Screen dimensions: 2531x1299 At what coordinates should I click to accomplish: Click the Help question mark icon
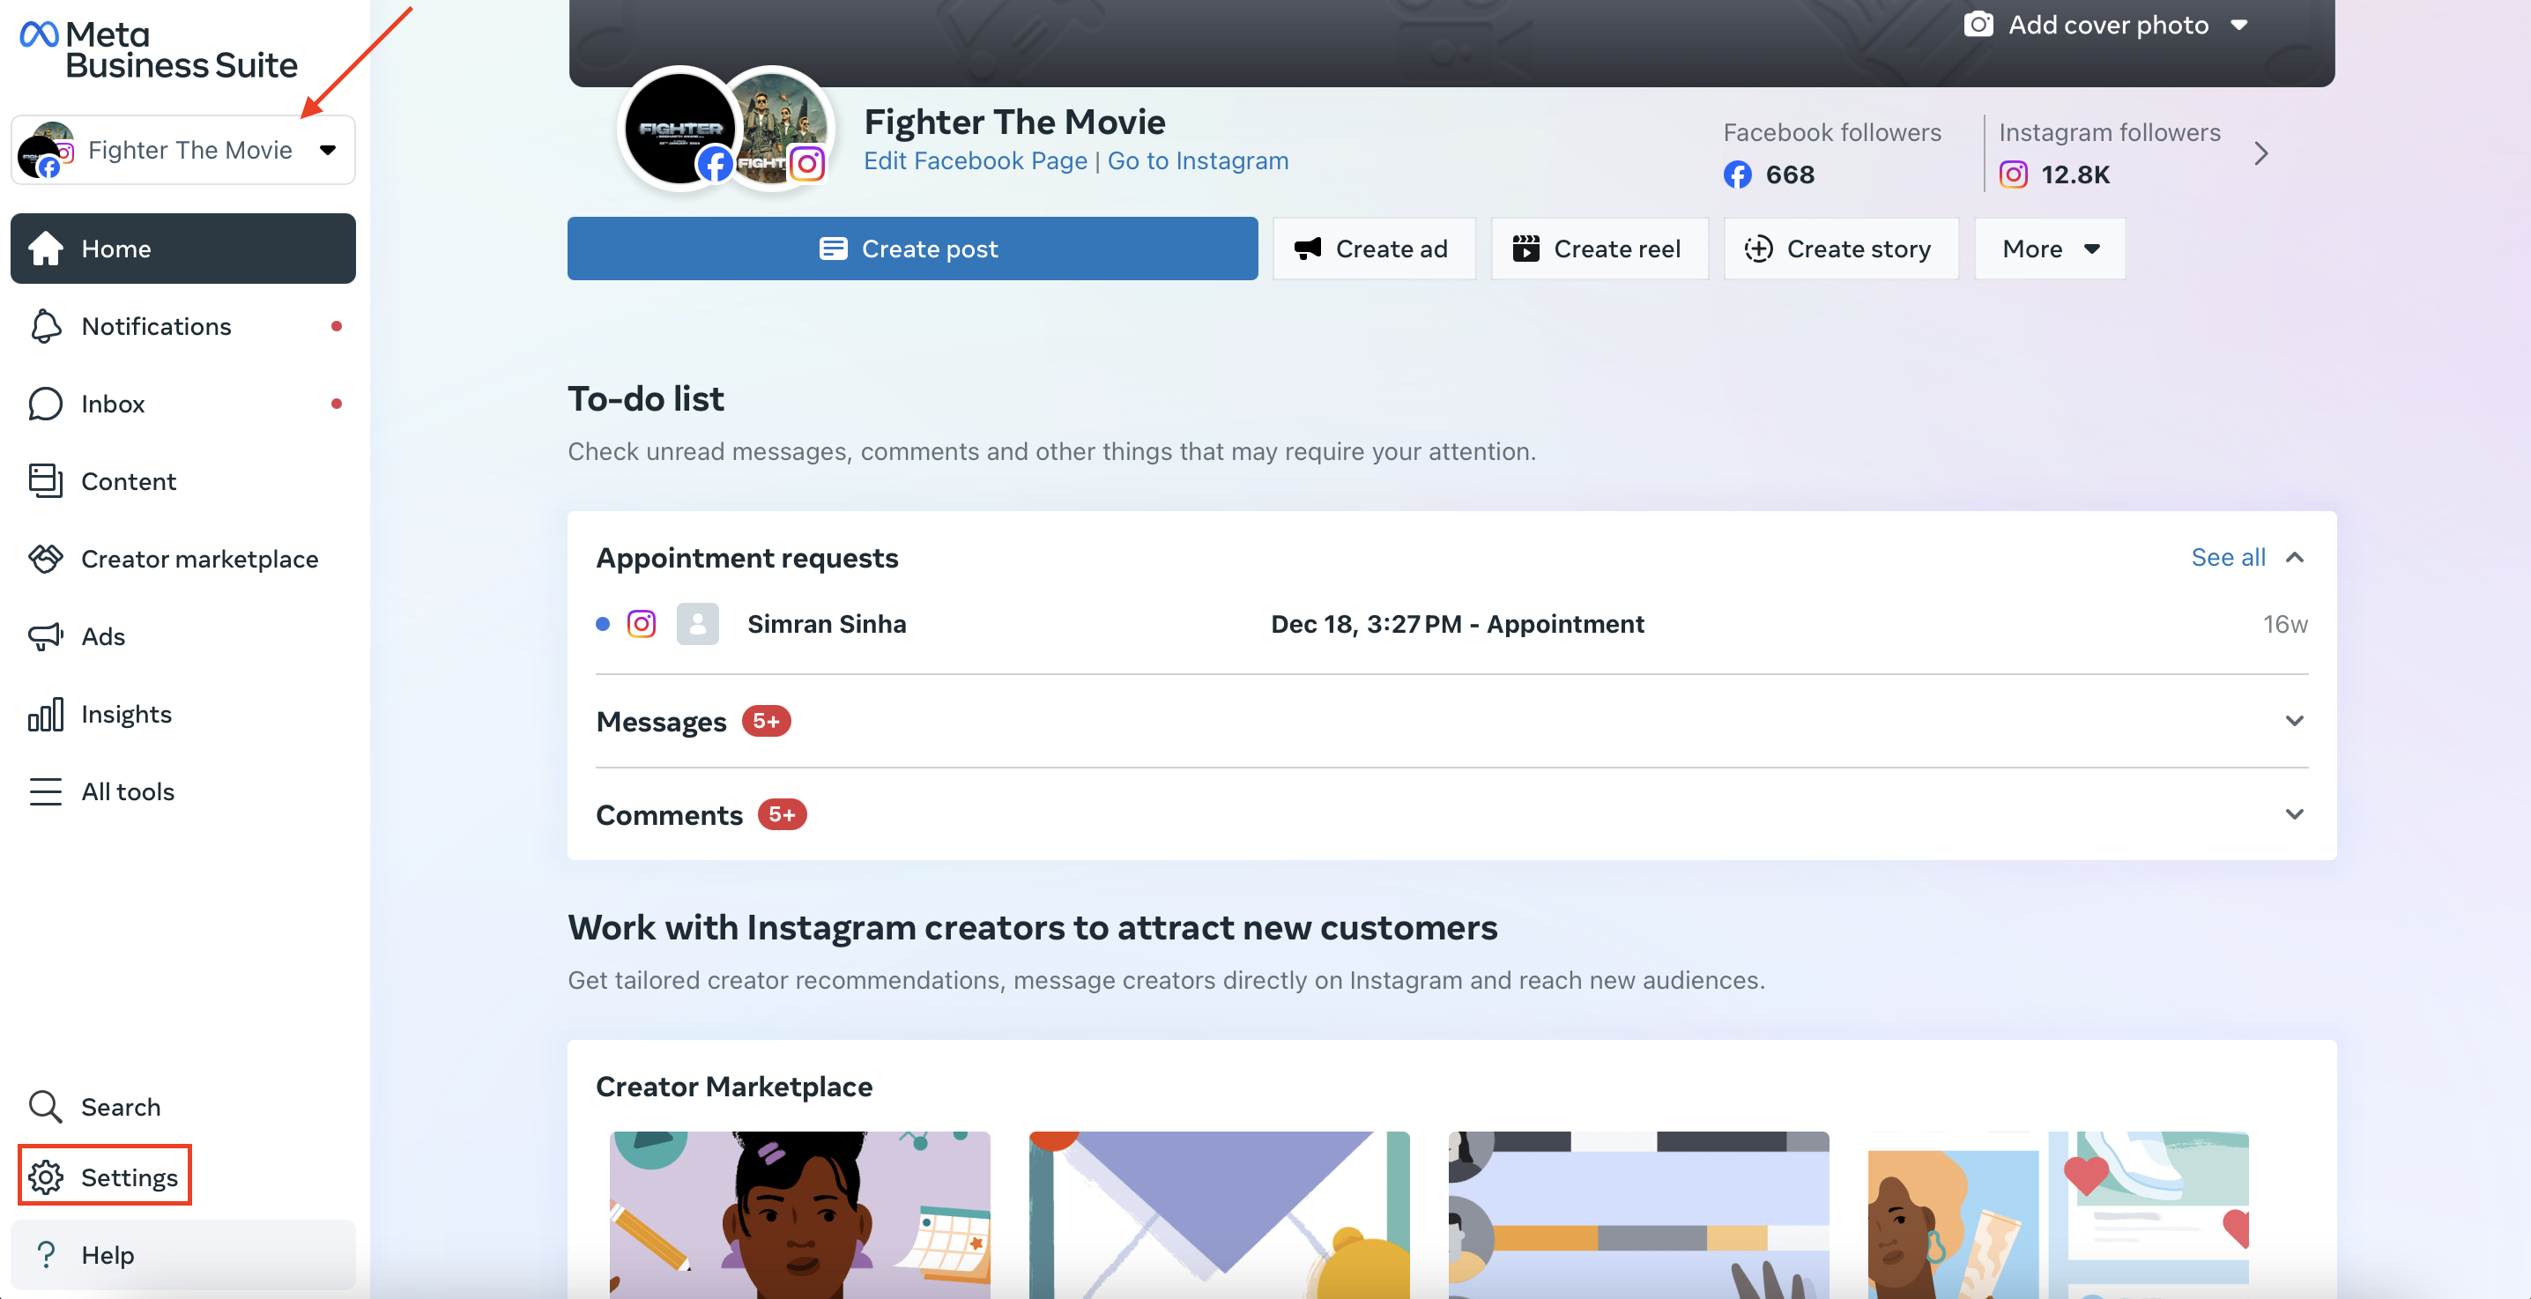click(45, 1255)
